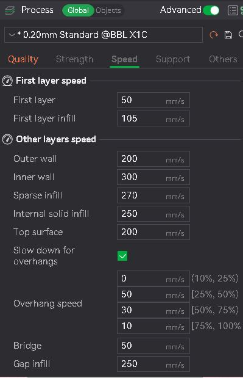Click the Bridge speed input field

[153, 346]
